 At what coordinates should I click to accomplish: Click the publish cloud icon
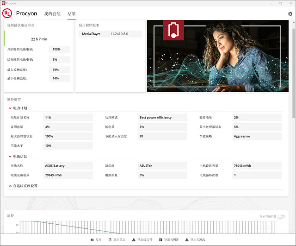coord(92,240)
